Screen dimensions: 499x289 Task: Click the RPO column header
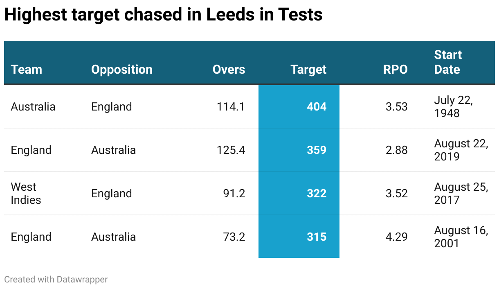click(x=395, y=70)
